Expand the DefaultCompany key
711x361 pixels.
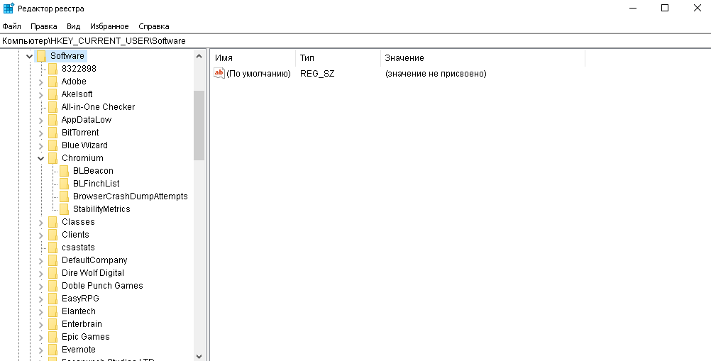(41, 261)
